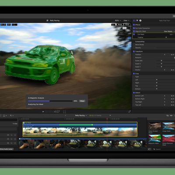The height and width of the screenshot is (175, 175).
Task: Click the Opacity row in Compositing
Action: click(x=154, y=48)
